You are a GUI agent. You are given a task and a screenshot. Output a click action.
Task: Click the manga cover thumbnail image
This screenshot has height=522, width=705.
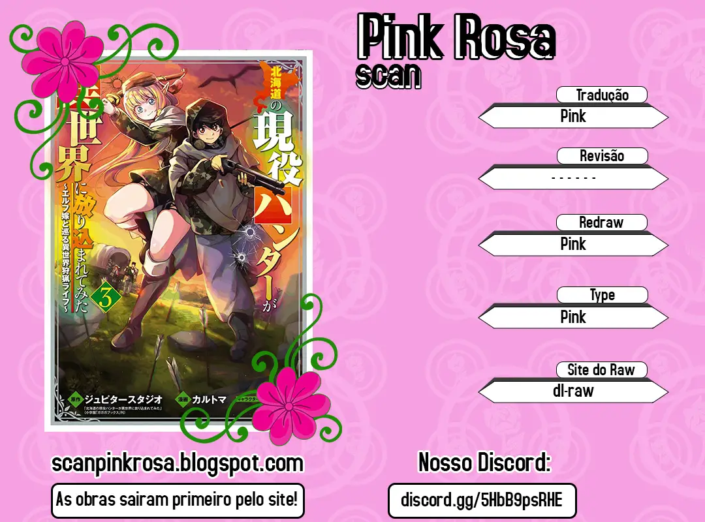click(178, 241)
